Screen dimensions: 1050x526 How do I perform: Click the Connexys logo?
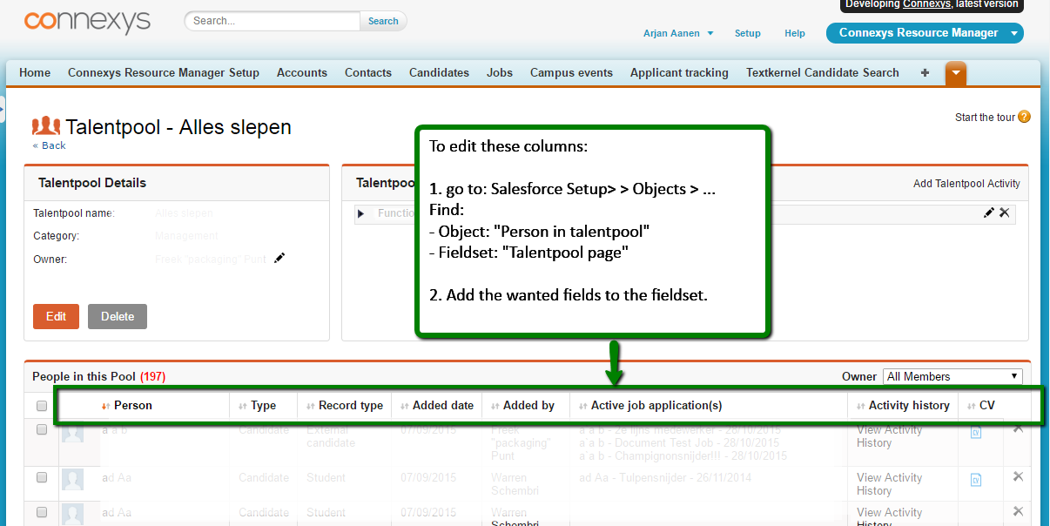pyautogui.click(x=87, y=22)
